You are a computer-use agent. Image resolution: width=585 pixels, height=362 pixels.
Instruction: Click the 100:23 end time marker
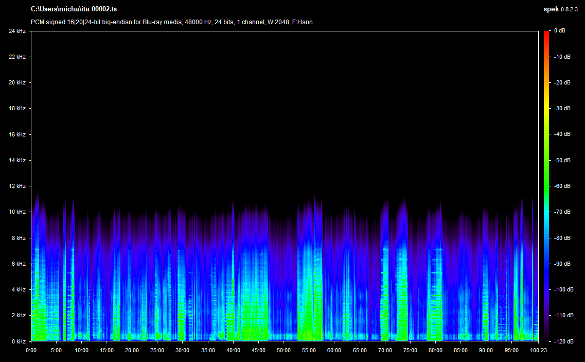(x=537, y=350)
